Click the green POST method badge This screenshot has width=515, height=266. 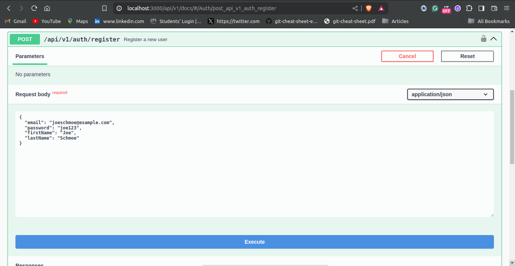point(25,39)
